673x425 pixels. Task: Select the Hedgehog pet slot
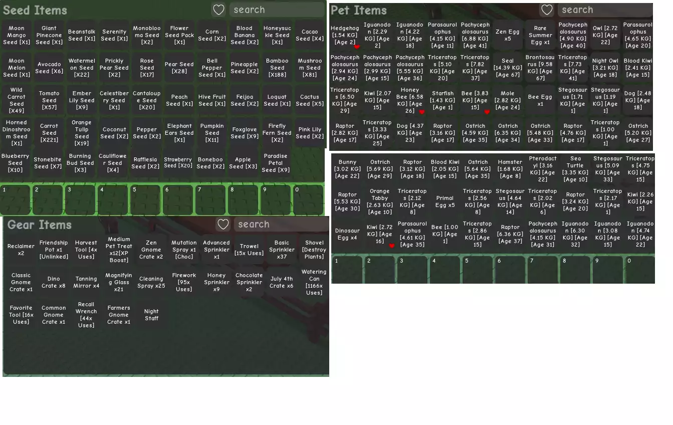pyautogui.click(x=345, y=36)
